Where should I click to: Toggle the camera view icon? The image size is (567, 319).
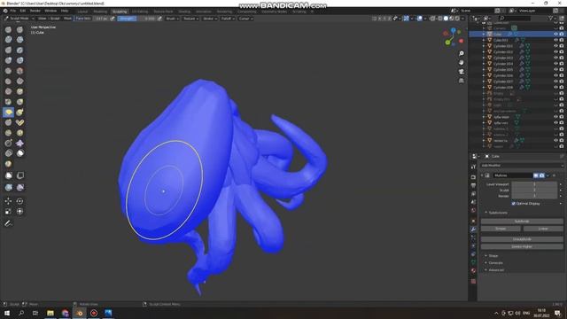tap(462, 72)
